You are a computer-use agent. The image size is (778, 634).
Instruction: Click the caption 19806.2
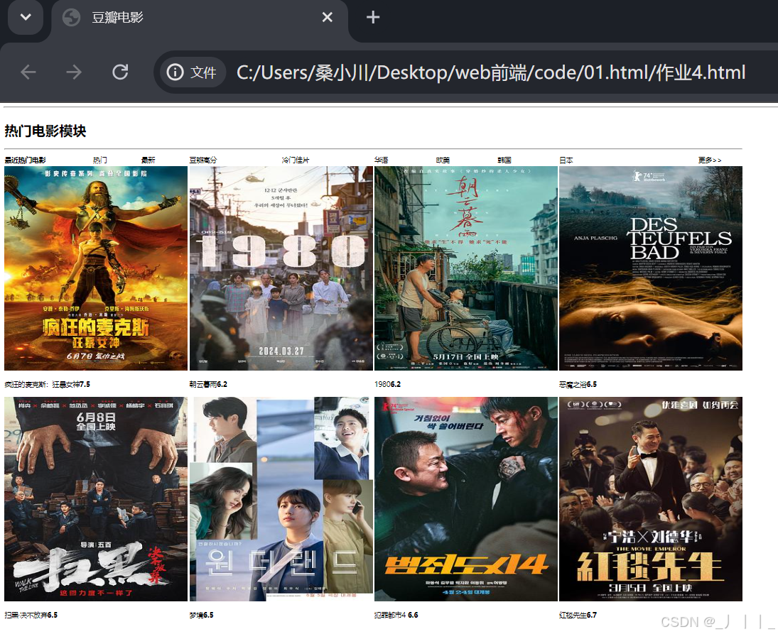(387, 384)
